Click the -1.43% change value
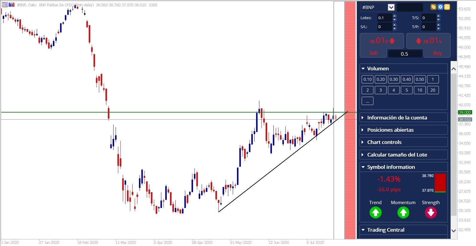The image size is (476, 246). pyautogui.click(x=388, y=179)
